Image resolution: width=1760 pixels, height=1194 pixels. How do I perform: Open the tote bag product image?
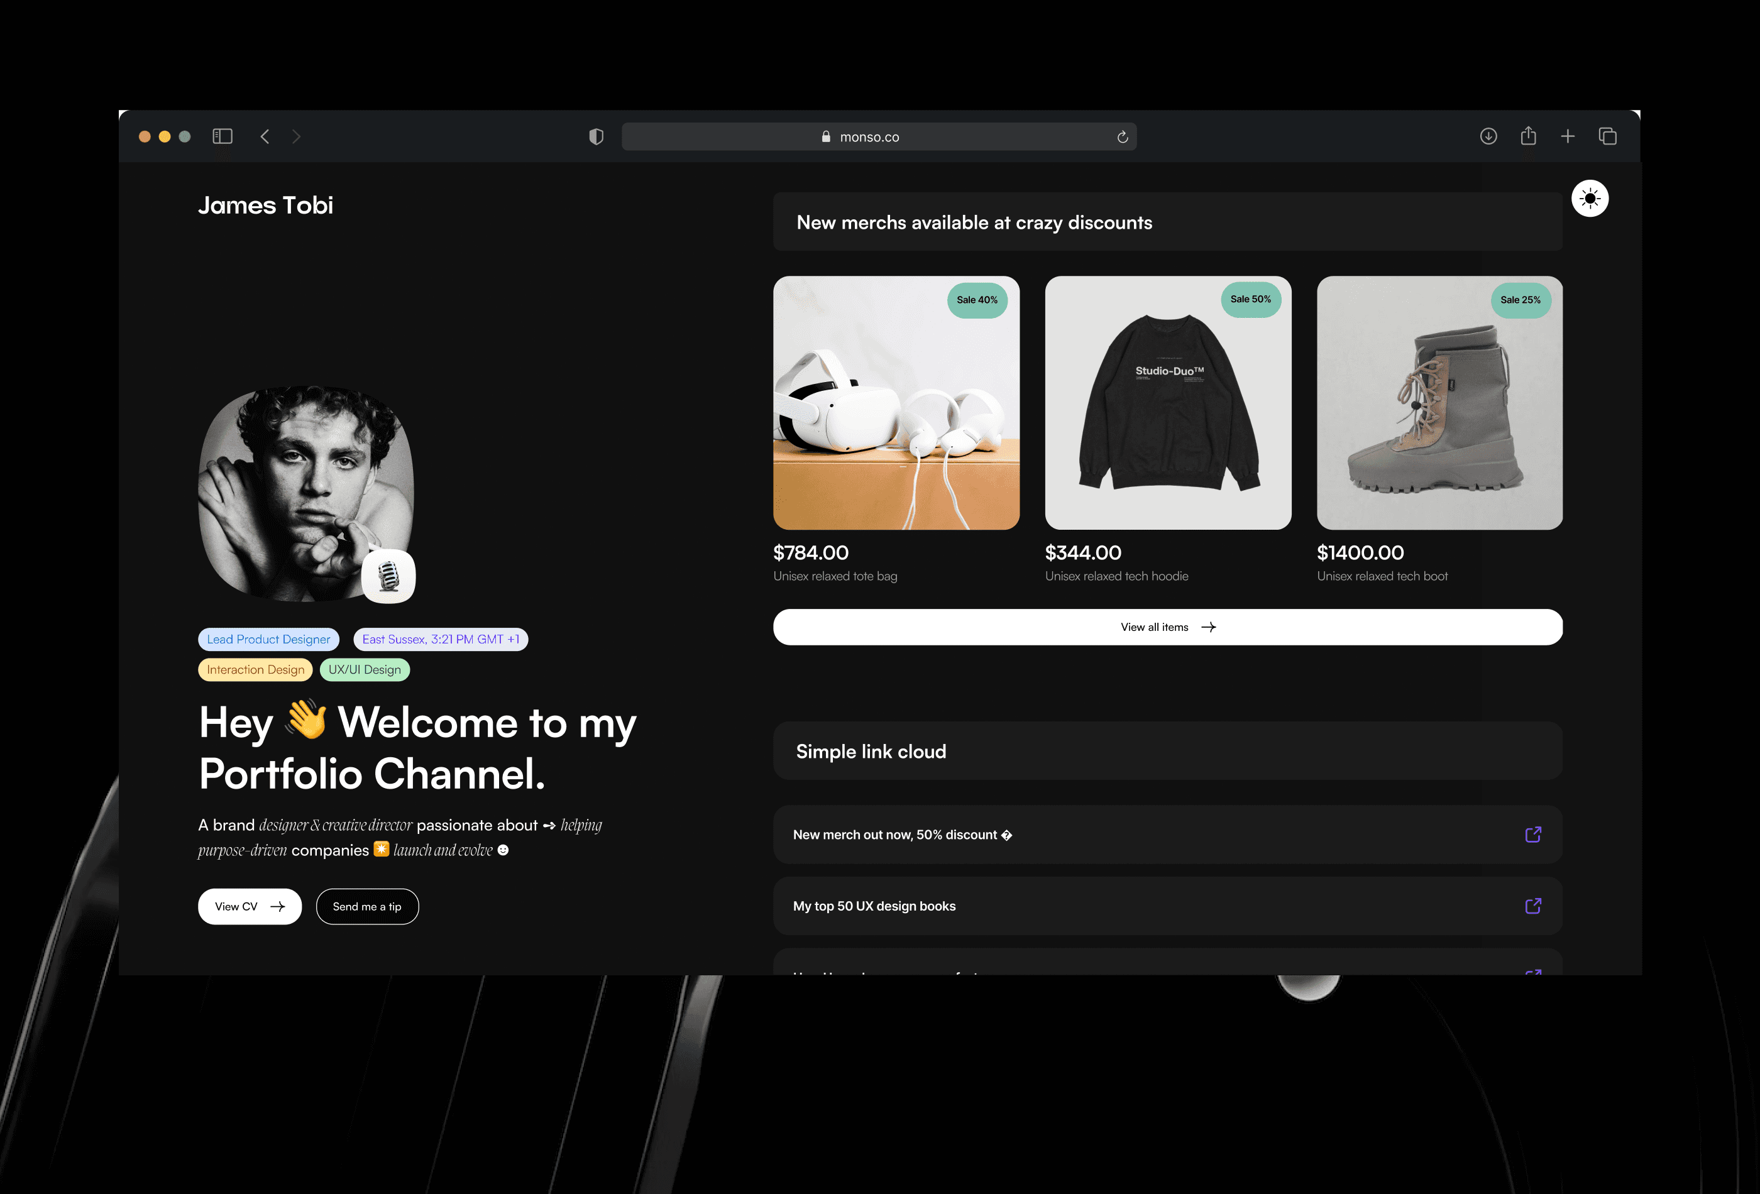tap(896, 403)
